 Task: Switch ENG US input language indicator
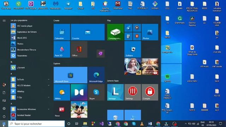click(x=202, y=124)
